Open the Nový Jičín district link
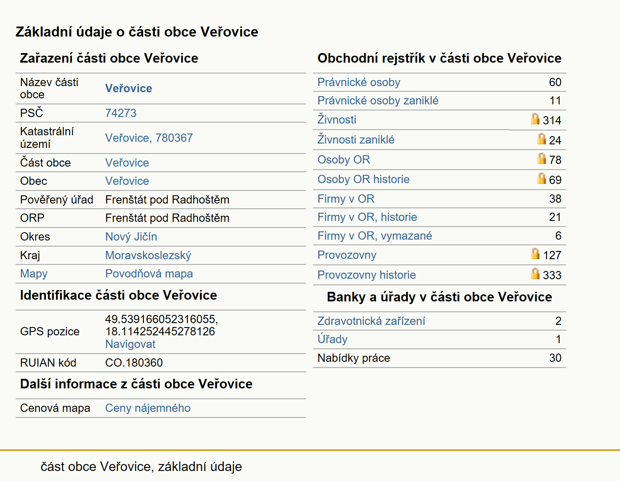The image size is (620, 481). pos(131,237)
